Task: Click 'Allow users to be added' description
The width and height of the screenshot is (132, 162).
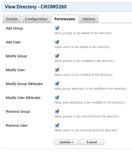Action: click(x=82, y=47)
